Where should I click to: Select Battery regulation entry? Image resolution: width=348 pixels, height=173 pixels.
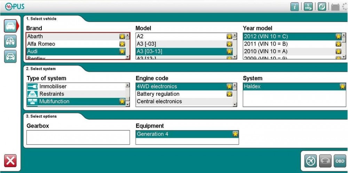184,94
